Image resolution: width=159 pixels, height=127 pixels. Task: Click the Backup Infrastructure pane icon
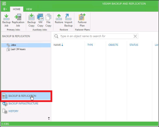pos(5,104)
